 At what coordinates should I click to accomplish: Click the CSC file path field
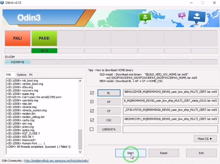click(170, 120)
